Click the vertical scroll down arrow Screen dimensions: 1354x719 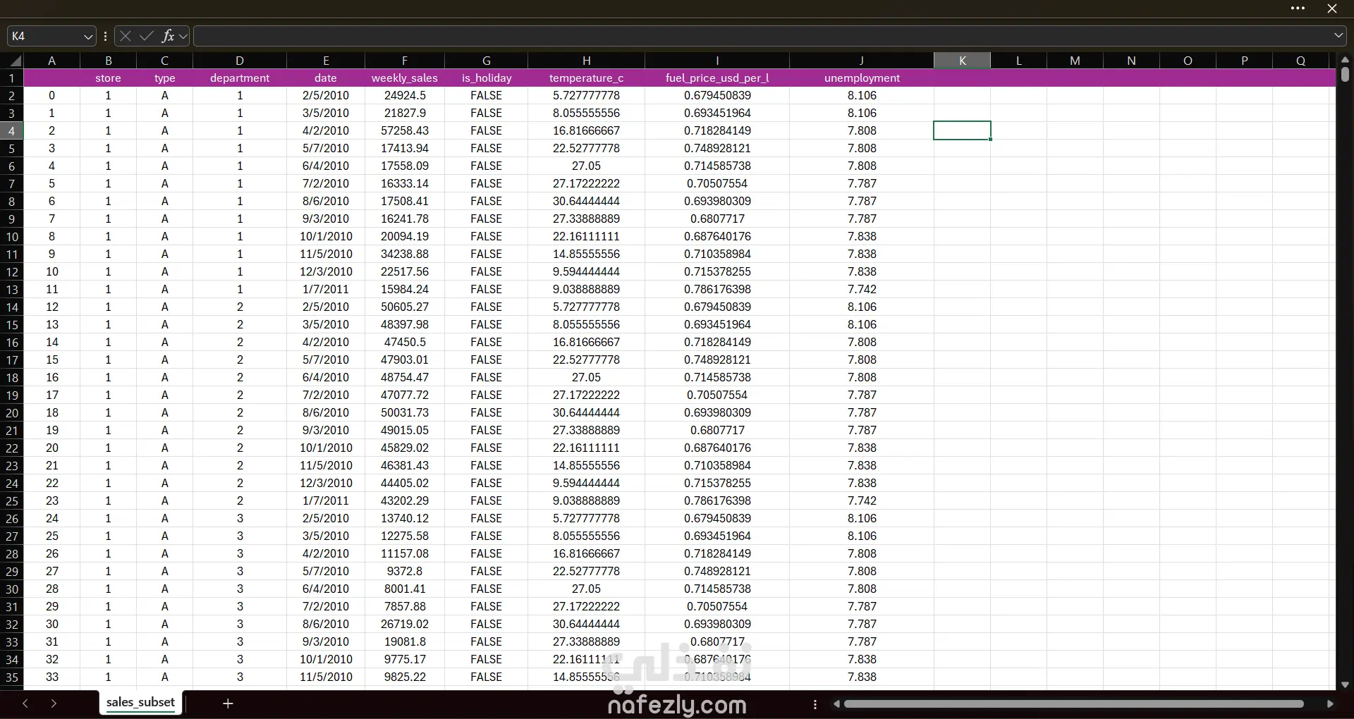(x=1345, y=684)
